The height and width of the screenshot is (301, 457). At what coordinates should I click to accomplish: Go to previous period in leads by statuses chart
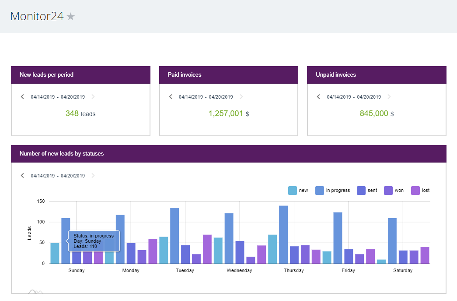[22, 176]
